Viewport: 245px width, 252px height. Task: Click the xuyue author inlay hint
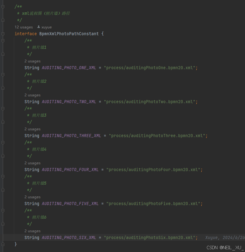[46, 27]
